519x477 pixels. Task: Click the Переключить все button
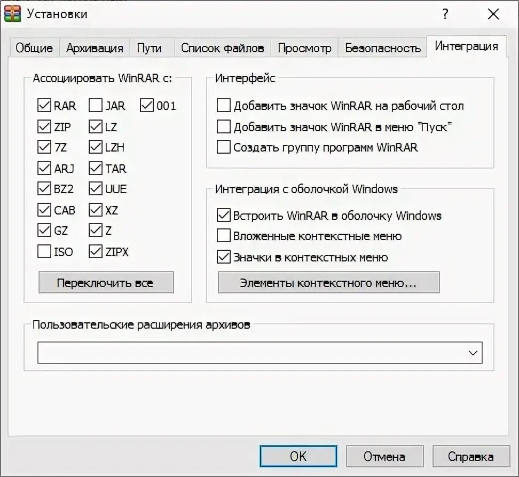tap(106, 282)
